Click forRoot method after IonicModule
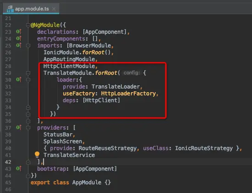Viewport: 252px width, 193px height. tap(93, 52)
